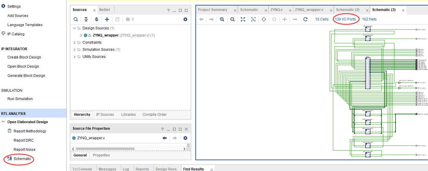428x171 pixels.
Task: Click the Search icon in Sources panel
Action: (x=76, y=19)
